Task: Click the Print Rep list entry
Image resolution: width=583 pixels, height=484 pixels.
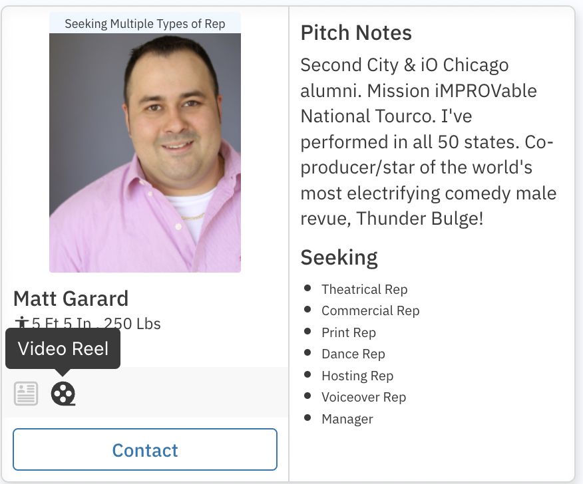Action: pyautogui.click(x=348, y=332)
